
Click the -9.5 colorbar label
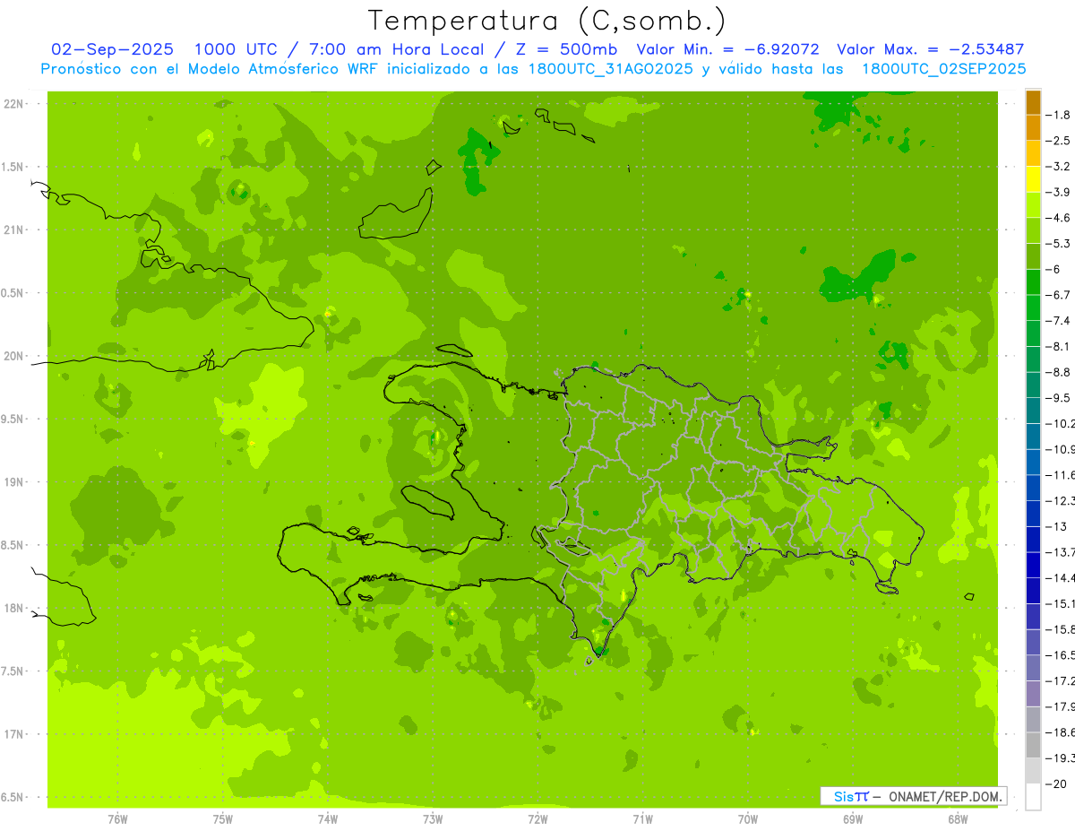coord(1058,398)
